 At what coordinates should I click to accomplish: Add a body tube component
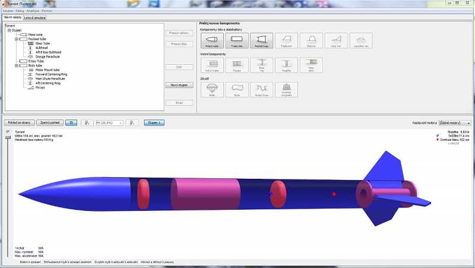(236, 41)
